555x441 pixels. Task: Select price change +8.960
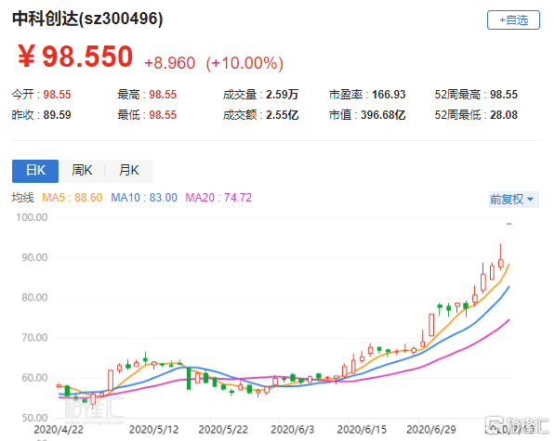click(x=169, y=63)
